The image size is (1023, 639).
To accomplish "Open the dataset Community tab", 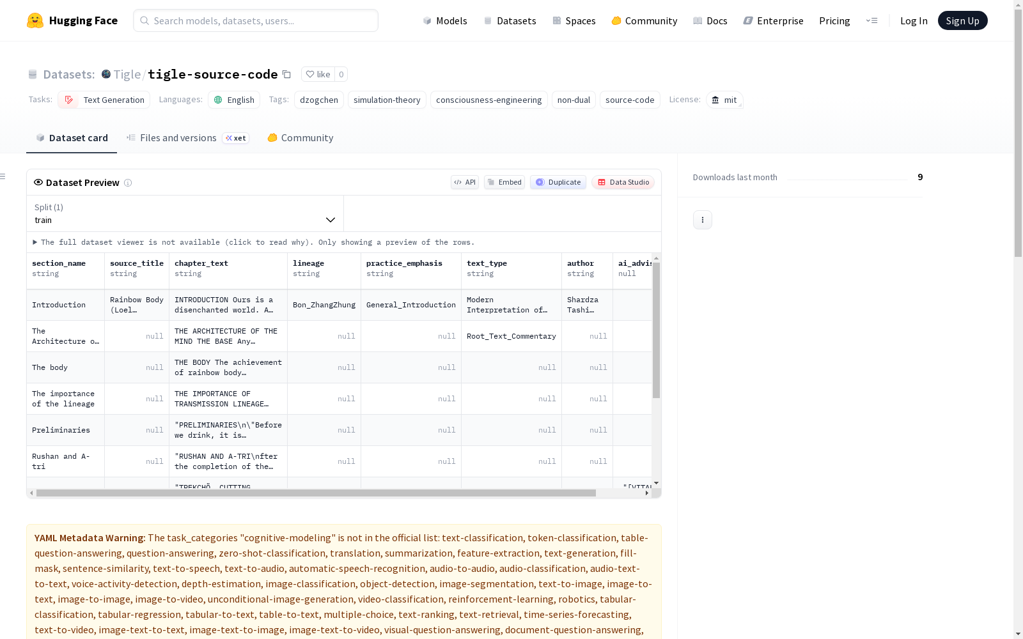I will (x=300, y=137).
